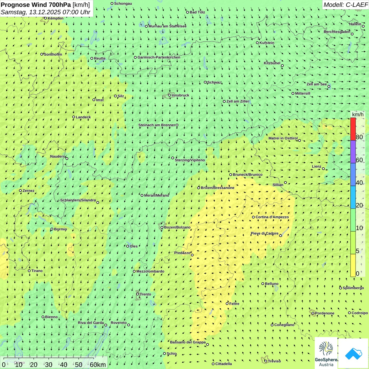Click the Spilimbergo label
This screenshot has height=369, width=369.
(x=353, y=288)
